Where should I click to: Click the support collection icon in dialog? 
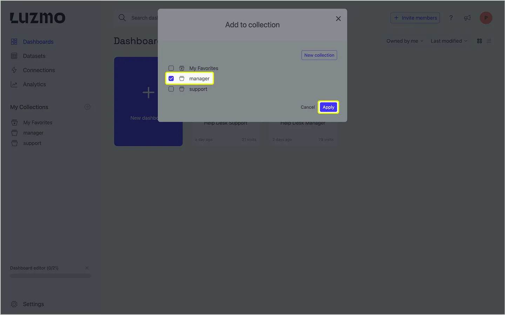182,89
